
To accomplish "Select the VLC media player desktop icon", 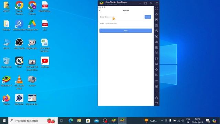I will 19,82.
